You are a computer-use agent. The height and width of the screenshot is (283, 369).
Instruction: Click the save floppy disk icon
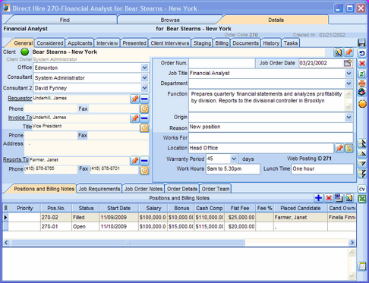tap(362, 42)
